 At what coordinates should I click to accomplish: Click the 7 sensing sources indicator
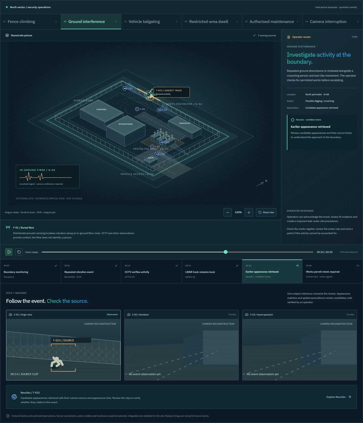pos(264,36)
